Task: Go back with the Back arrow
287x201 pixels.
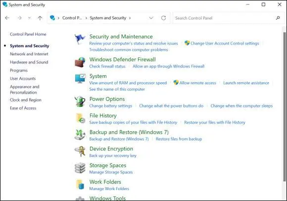Action: tap(7, 18)
